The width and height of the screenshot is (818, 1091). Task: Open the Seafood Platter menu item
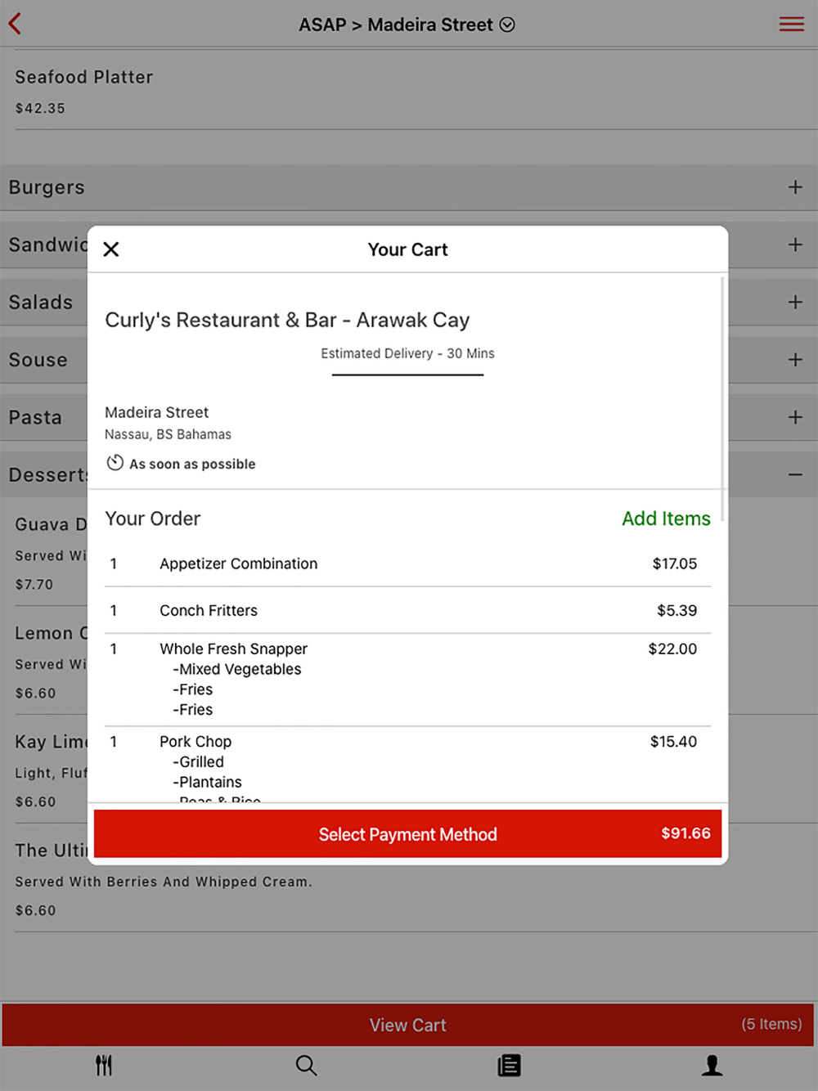pyautogui.click(x=409, y=92)
